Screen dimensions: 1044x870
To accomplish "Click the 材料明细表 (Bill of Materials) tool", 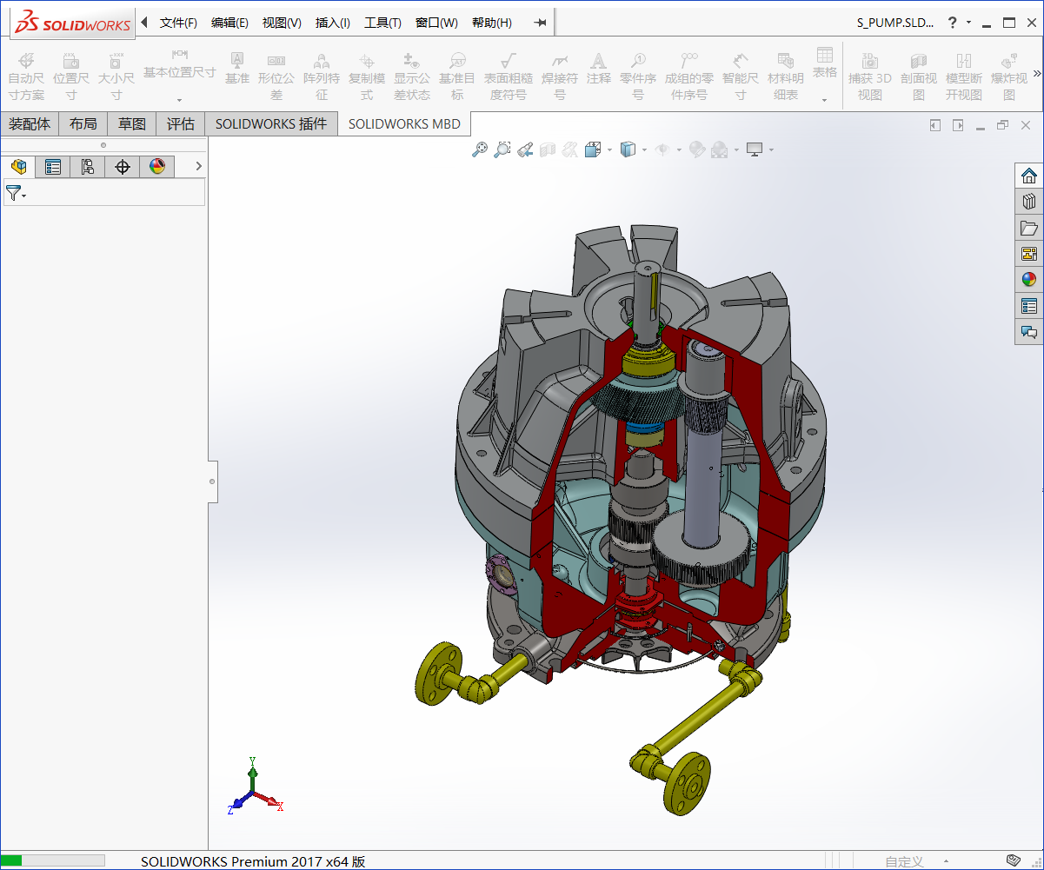I will (786, 76).
